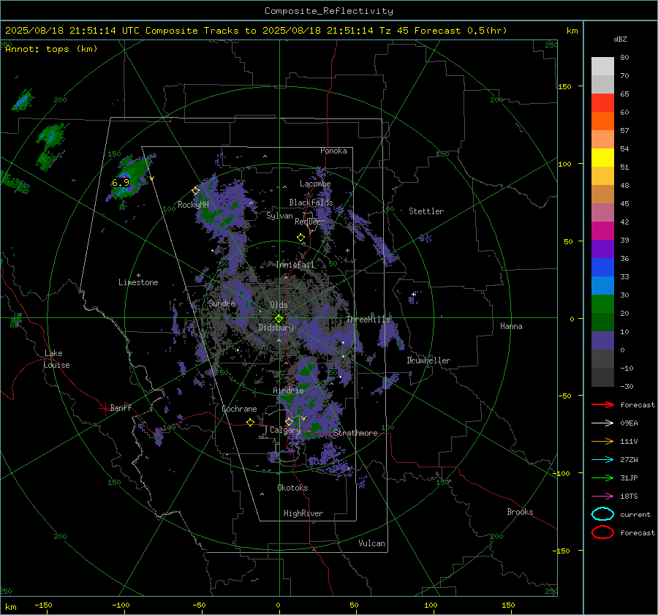Screen dimensions: 658x615
Task: Click the 51 dBZ yellow color swatch
Action: point(602,158)
